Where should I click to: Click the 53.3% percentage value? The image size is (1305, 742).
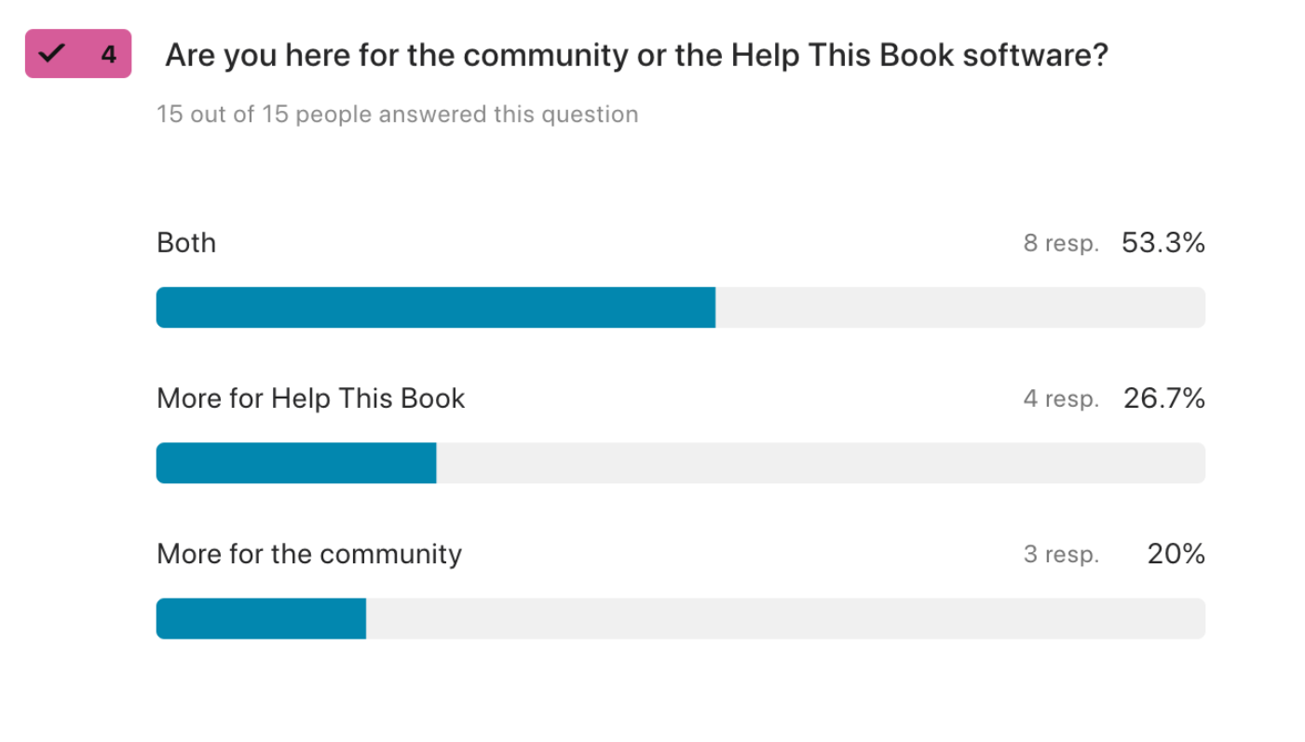(x=1163, y=243)
